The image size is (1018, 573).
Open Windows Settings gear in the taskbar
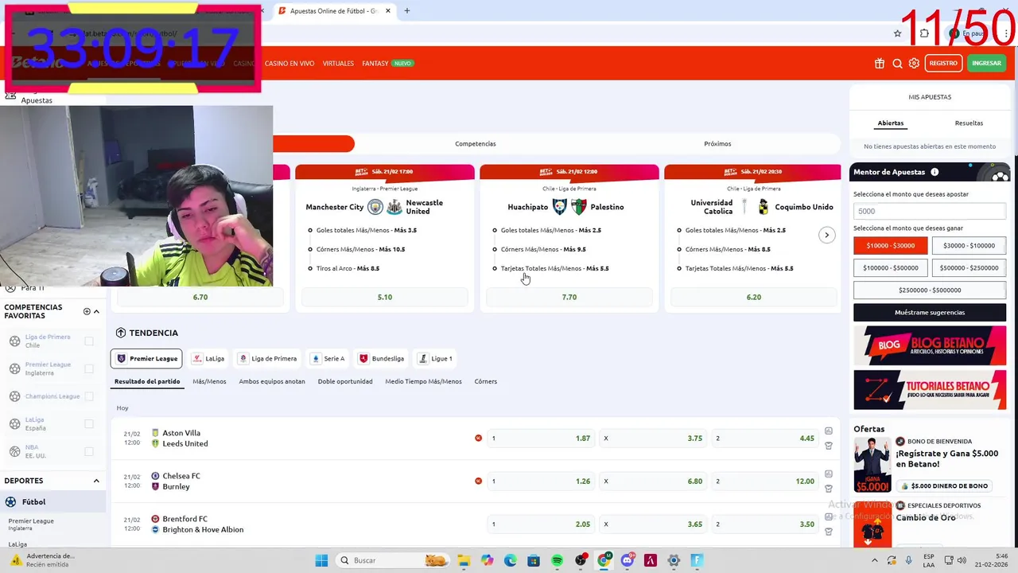(x=674, y=560)
